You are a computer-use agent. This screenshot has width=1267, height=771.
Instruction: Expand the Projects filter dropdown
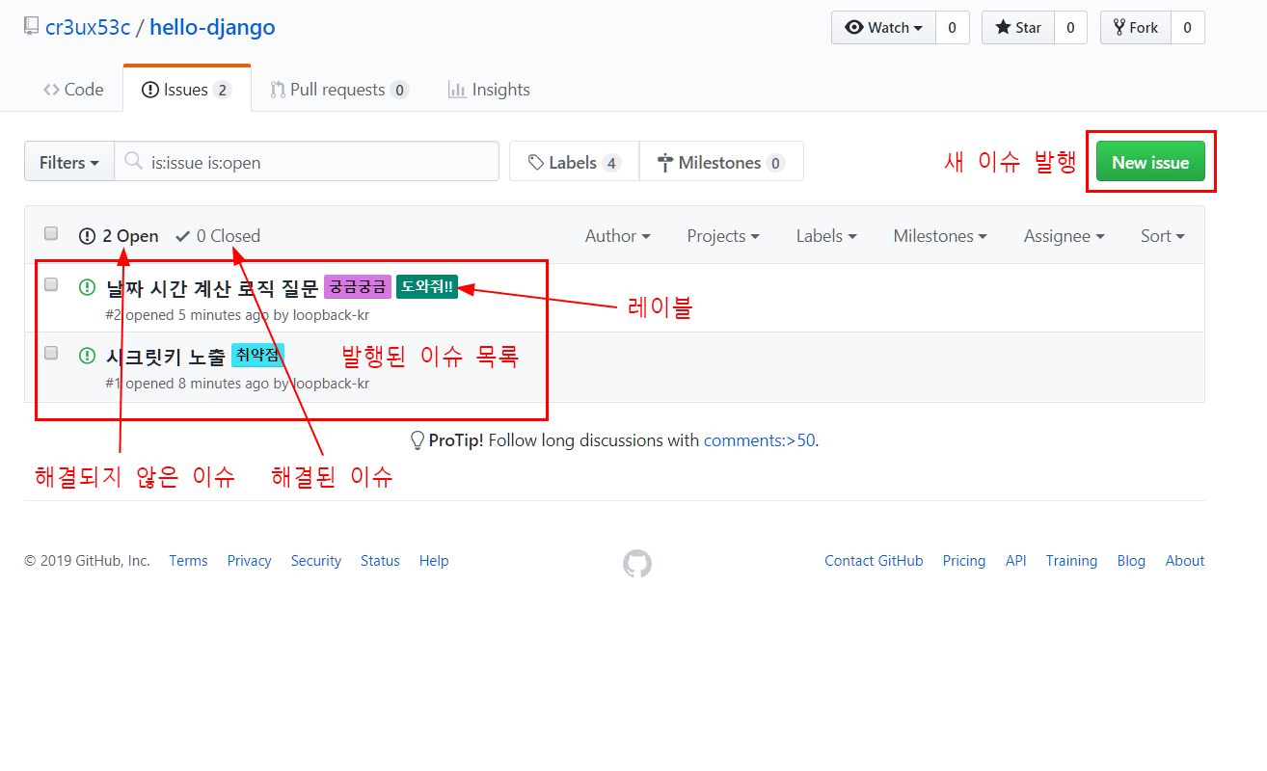point(723,236)
